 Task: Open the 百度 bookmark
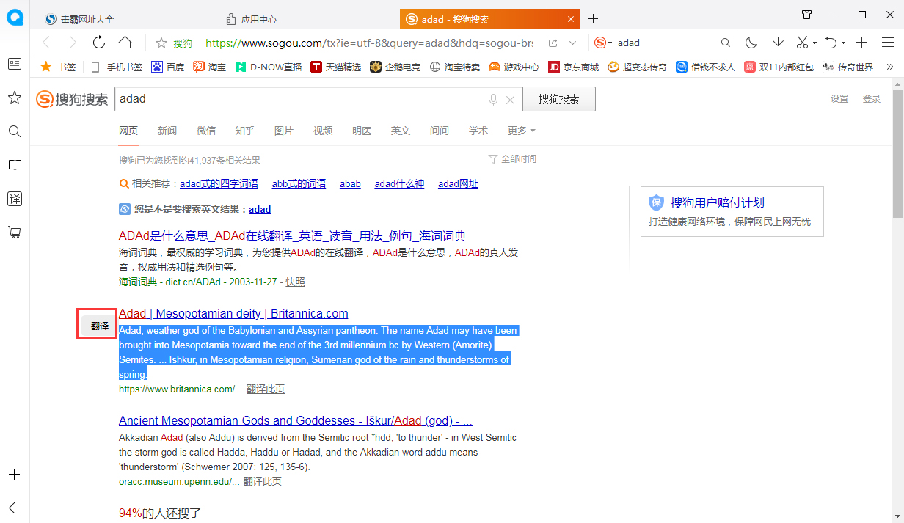pyautogui.click(x=167, y=67)
